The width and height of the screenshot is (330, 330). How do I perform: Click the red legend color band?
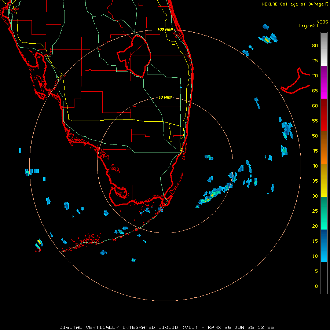pos(324,115)
